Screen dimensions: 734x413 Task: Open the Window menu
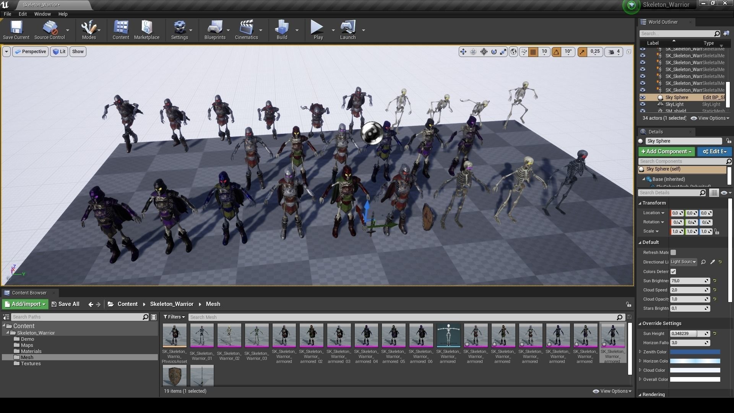(x=42, y=14)
